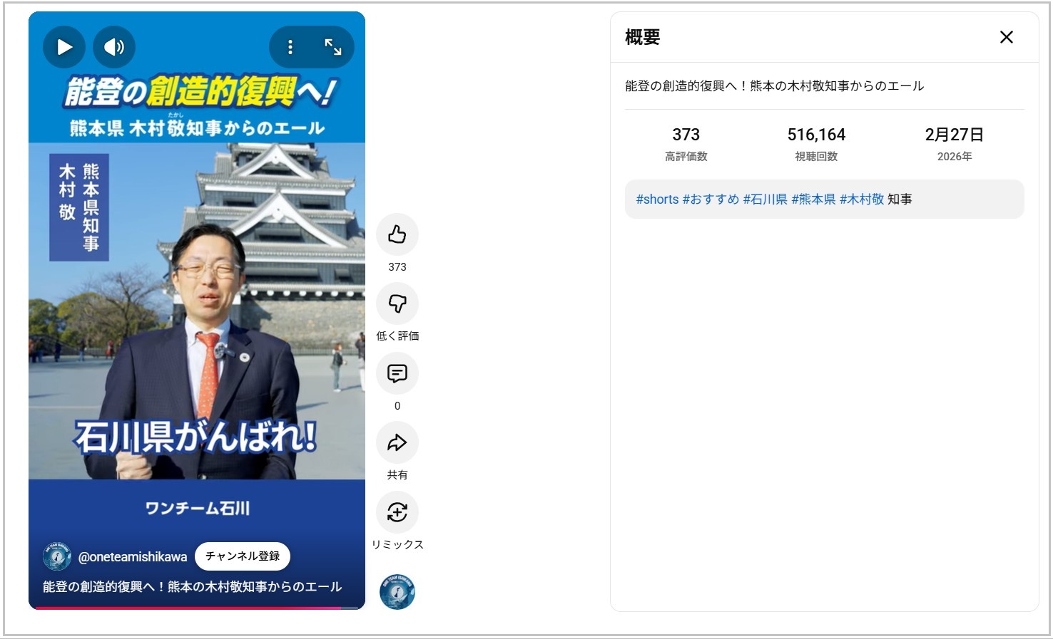
Task: Open the #おすすめ hashtag link
Action: point(711,199)
